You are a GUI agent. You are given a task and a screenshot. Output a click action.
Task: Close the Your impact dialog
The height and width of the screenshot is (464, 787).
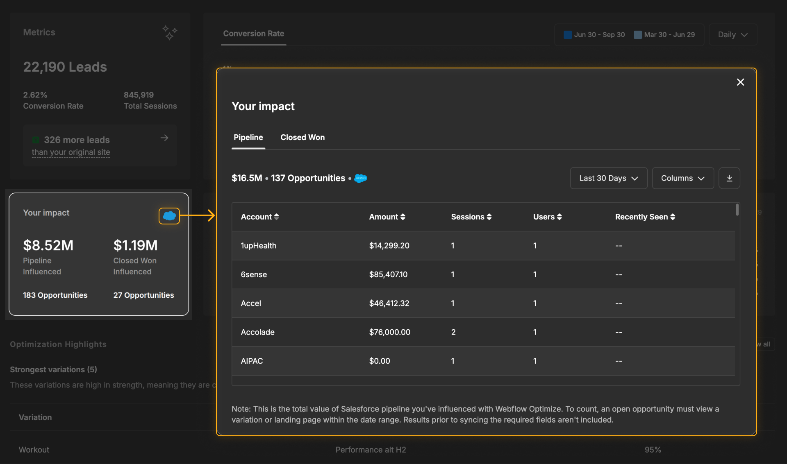coord(740,82)
